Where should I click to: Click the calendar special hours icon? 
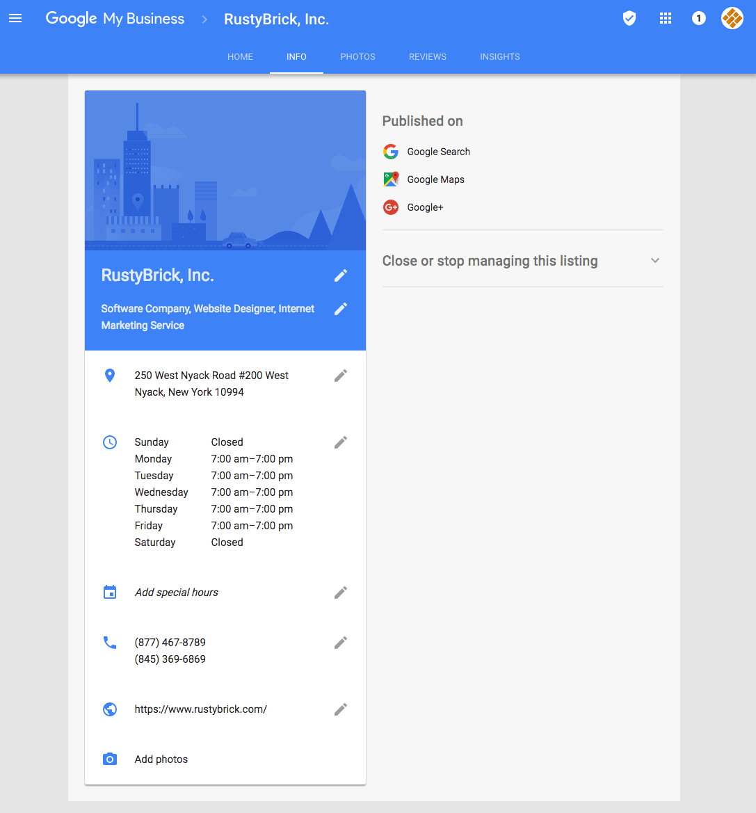110,592
